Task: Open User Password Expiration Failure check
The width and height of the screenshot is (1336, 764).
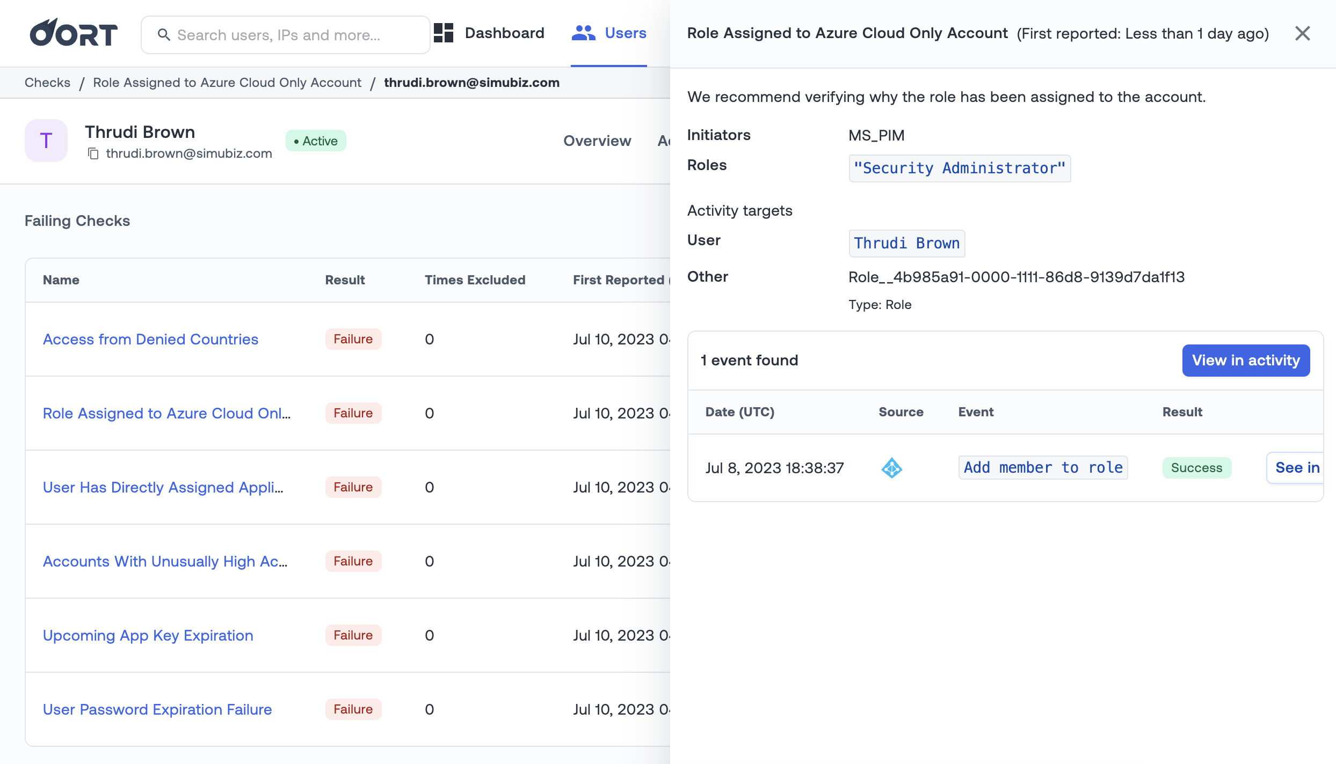Action: click(x=157, y=709)
